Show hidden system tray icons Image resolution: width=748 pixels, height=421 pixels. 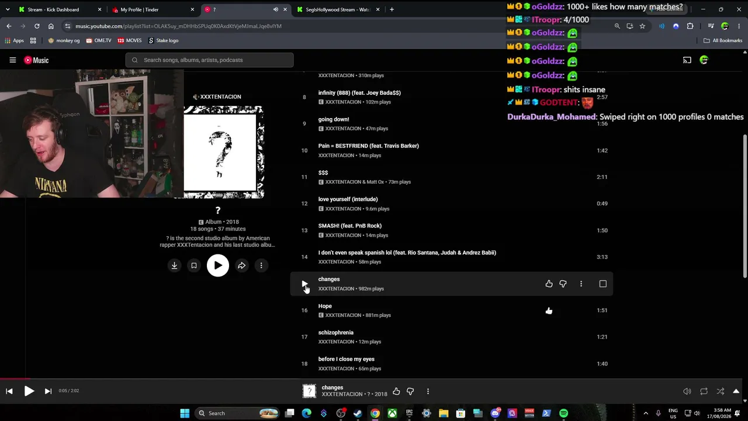click(x=646, y=413)
